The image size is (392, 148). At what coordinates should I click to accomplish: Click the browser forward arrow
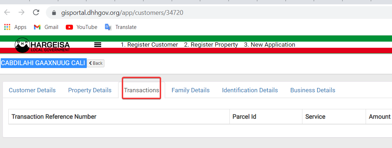tap(22, 12)
